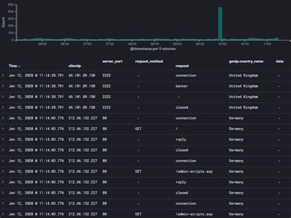Click the 09:00 tick label on the histogram
Image resolution: width=291 pixels, height=218 pixels.
tap(177, 44)
